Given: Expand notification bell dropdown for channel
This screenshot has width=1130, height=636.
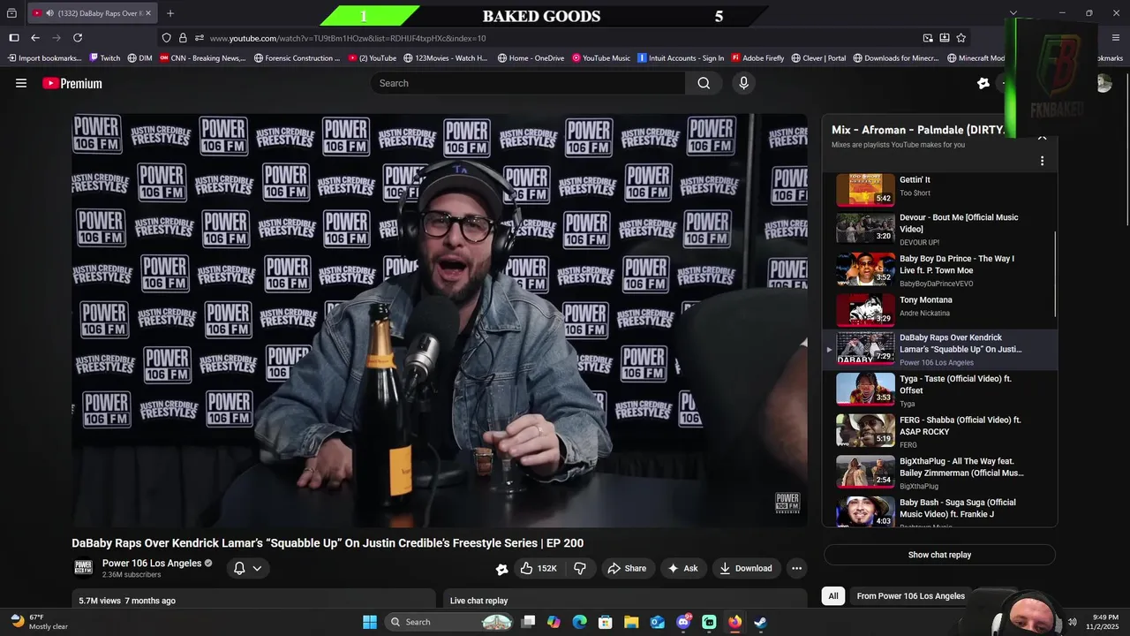Looking at the screenshot, I should pos(257,568).
